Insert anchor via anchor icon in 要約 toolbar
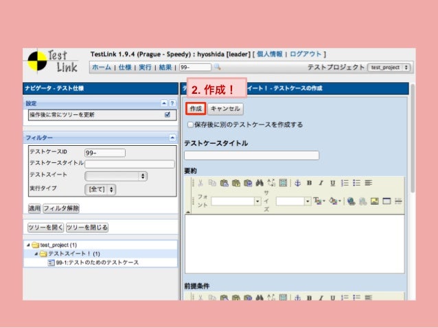The height and width of the screenshot is (328, 438). click(297, 183)
